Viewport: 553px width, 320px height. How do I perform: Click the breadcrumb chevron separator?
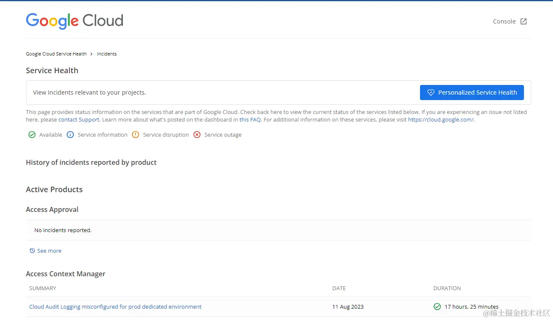click(92, 54)
